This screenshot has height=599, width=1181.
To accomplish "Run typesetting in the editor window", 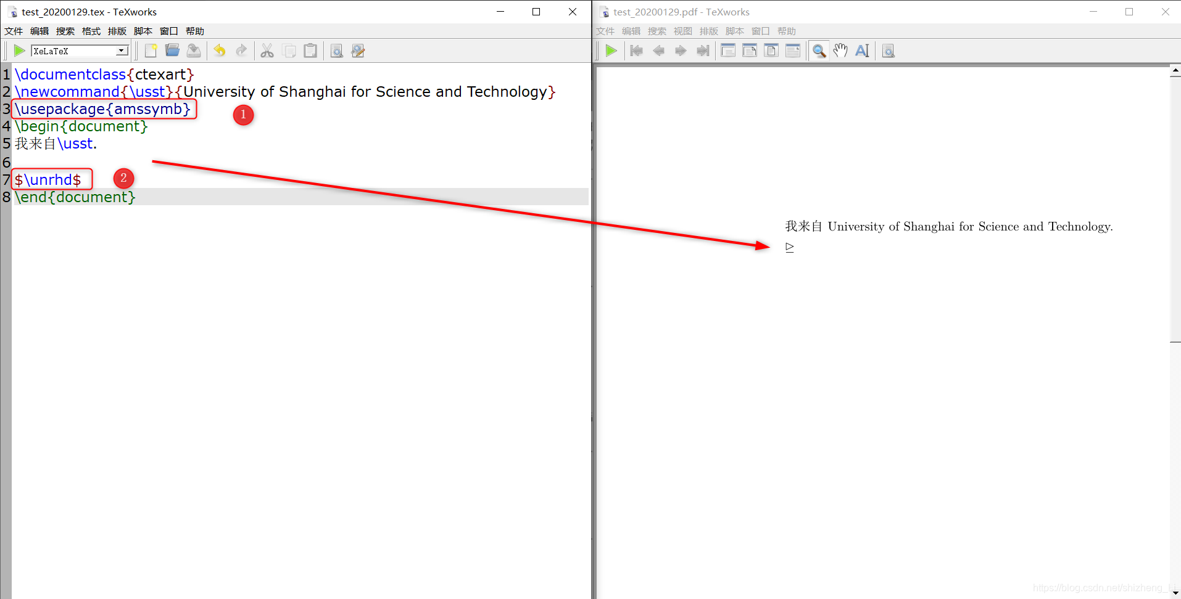I will pyautogui.click(x=19, y=51).
